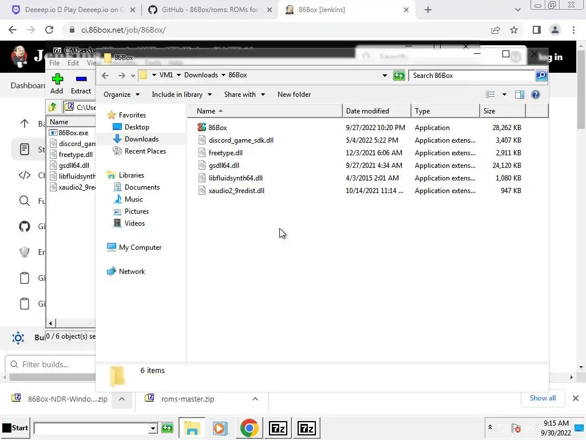The height and width of the screenshot is (440, 586).
Task: Open media player from the taskbar
Action: tap(220, 428)
